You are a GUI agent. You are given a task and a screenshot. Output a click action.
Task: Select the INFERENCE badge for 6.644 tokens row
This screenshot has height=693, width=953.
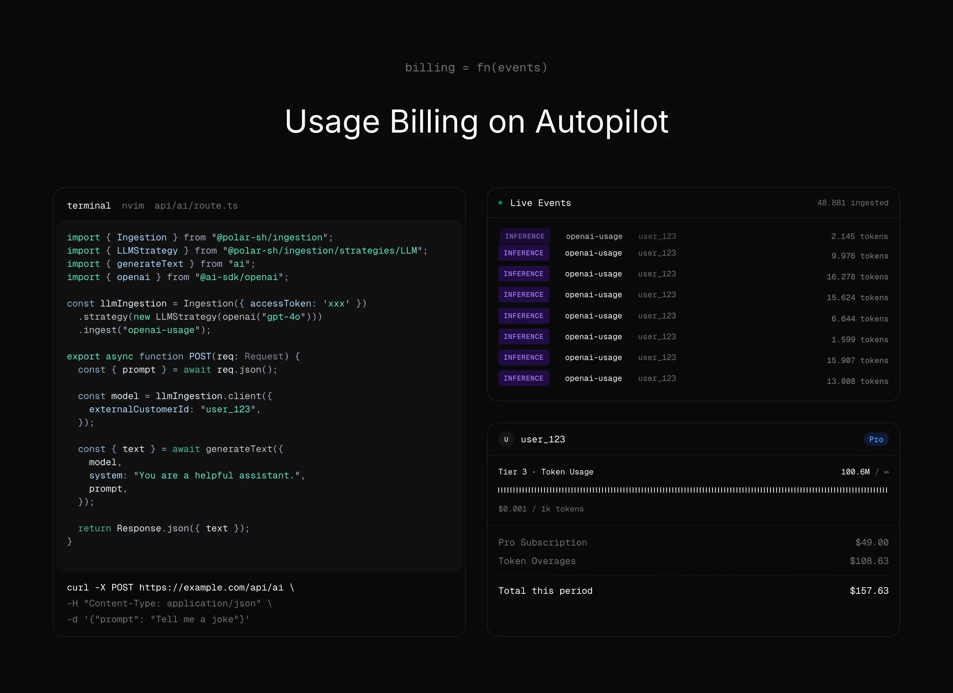pos(523,316)
